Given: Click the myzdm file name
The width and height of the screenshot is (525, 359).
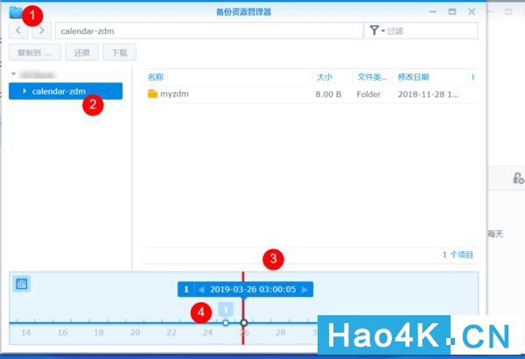Looking at the screenshot, I should tap(174, 94).
